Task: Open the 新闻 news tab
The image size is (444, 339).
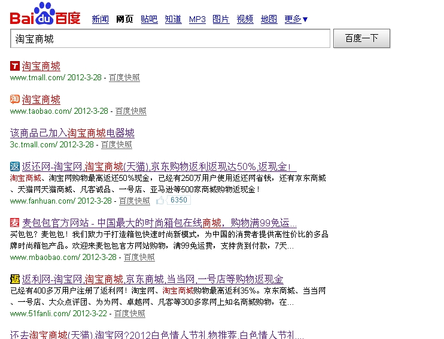Action: 100,19
